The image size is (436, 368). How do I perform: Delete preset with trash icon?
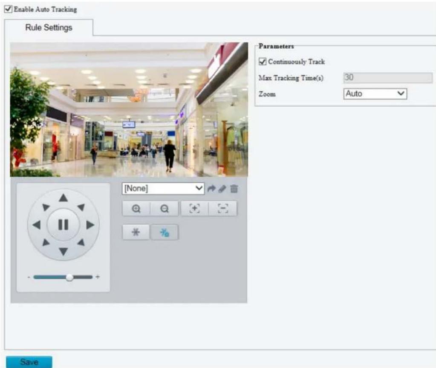pos(234,189)
